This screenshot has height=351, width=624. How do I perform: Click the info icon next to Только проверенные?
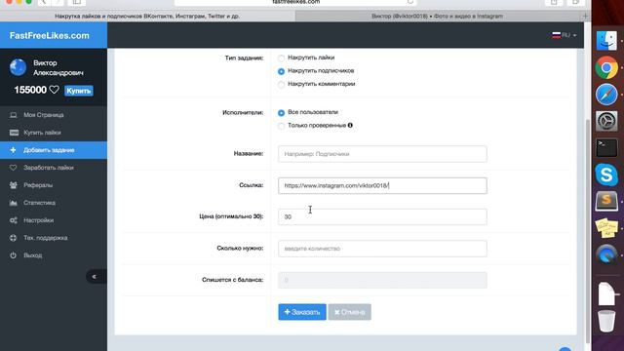[x=350, y=125]
